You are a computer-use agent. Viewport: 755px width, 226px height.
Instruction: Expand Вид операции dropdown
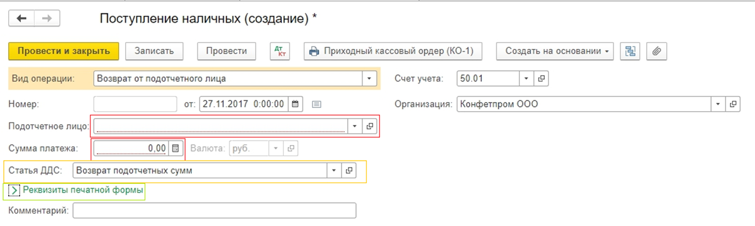click(x=369, y=78)
